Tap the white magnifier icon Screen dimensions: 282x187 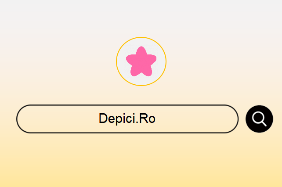[x=259, y=119]
